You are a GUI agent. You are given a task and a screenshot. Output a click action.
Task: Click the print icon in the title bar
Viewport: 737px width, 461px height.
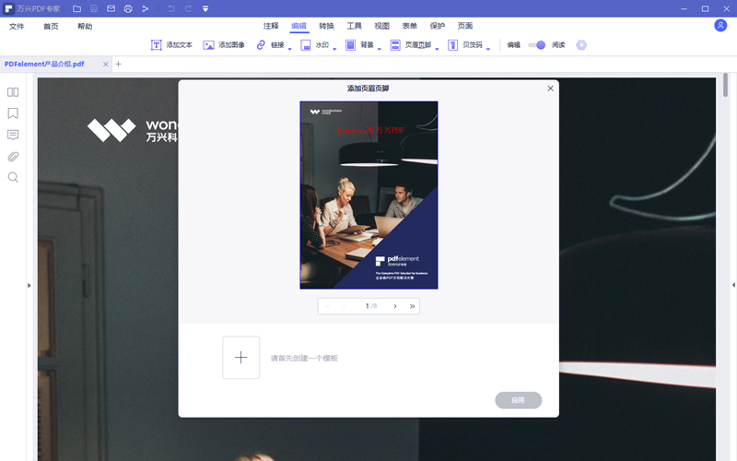(x=128, y=8)
